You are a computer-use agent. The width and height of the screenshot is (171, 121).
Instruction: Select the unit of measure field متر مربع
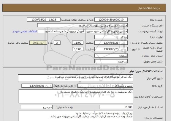click(37, 107)
